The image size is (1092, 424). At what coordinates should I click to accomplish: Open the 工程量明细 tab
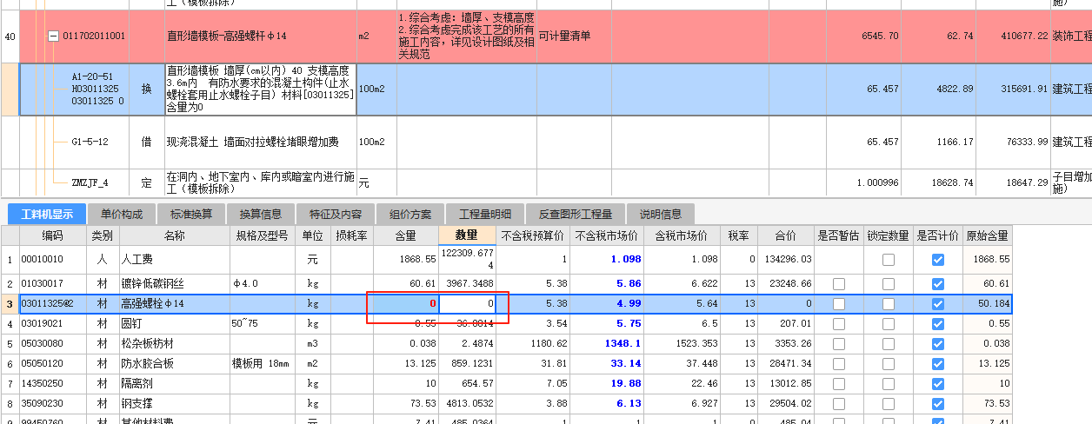(485, 215)
